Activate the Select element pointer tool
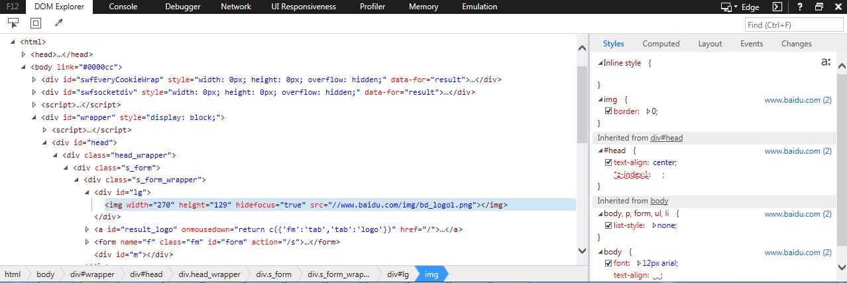 (x=13, y=23)
